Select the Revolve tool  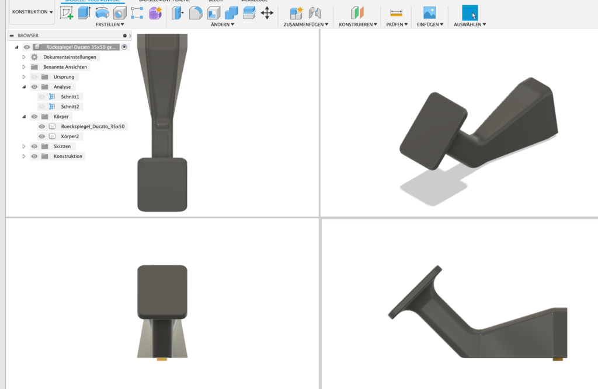pyautogui.click(x=102, y=13)
